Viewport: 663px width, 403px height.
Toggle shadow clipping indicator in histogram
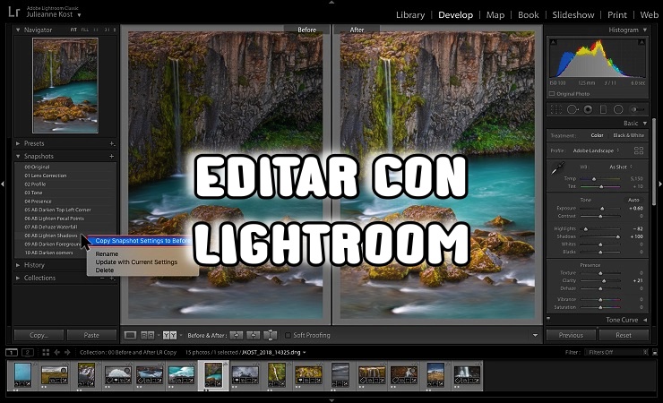553,42
